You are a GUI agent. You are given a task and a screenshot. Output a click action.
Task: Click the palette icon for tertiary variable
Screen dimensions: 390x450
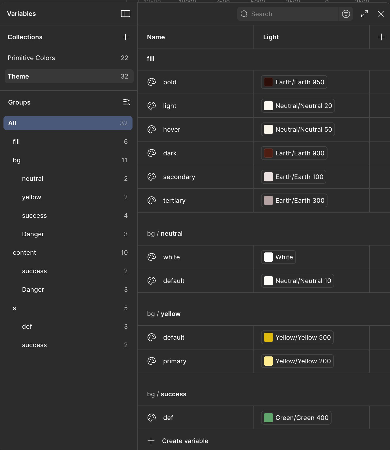point(152,200)
